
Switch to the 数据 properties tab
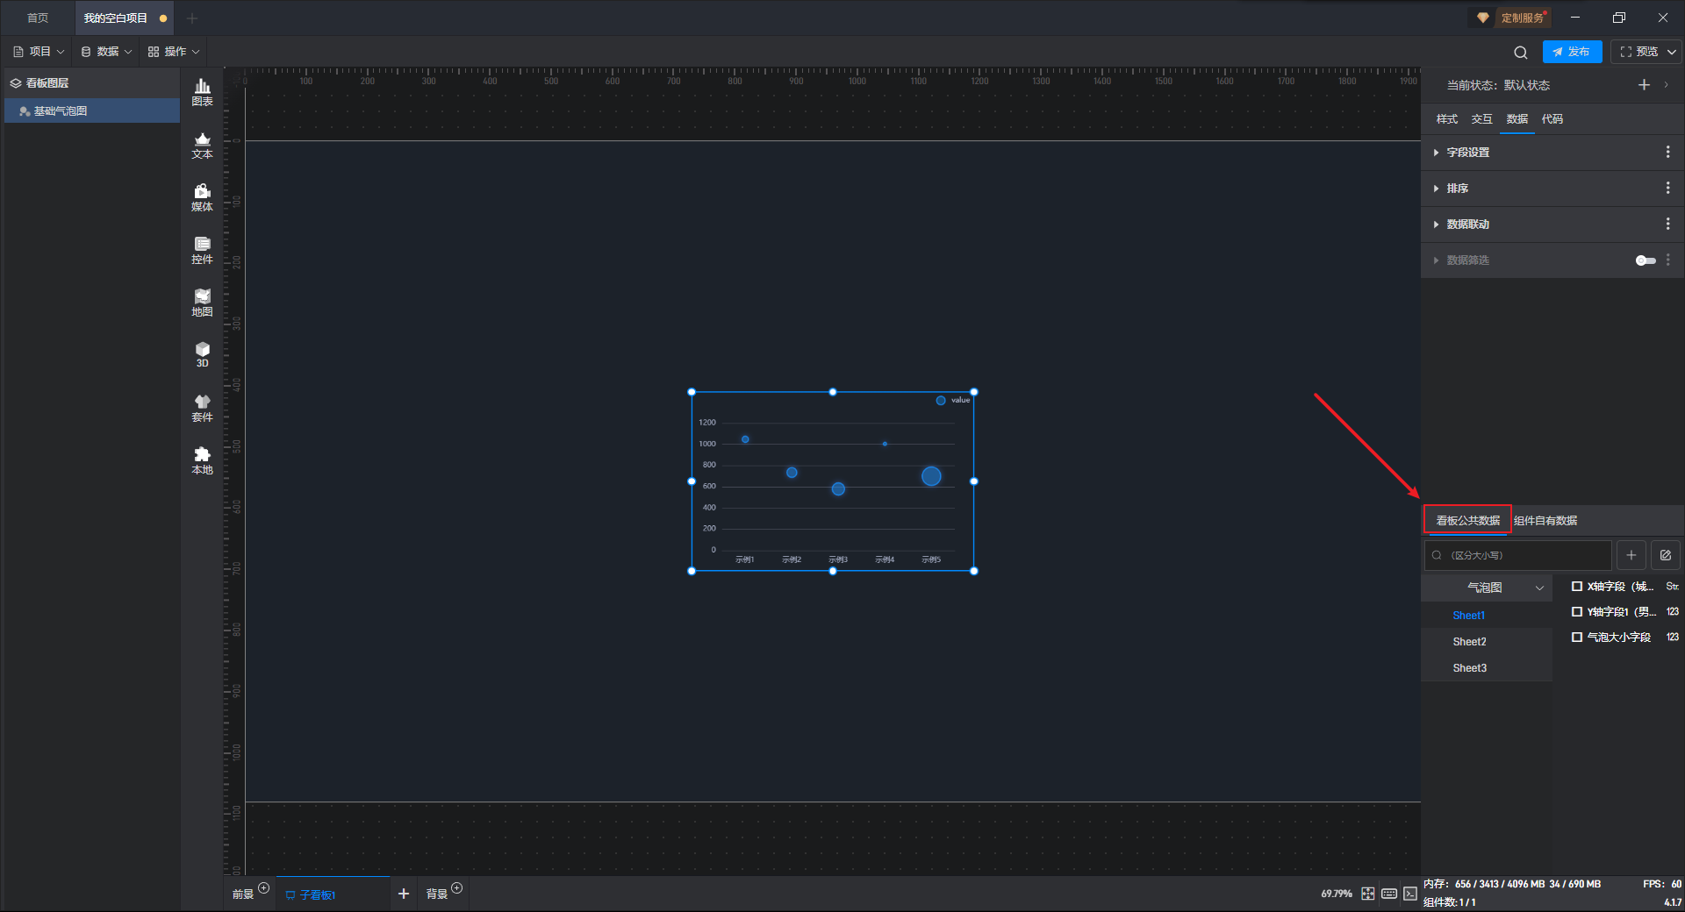coord(1516,119)
